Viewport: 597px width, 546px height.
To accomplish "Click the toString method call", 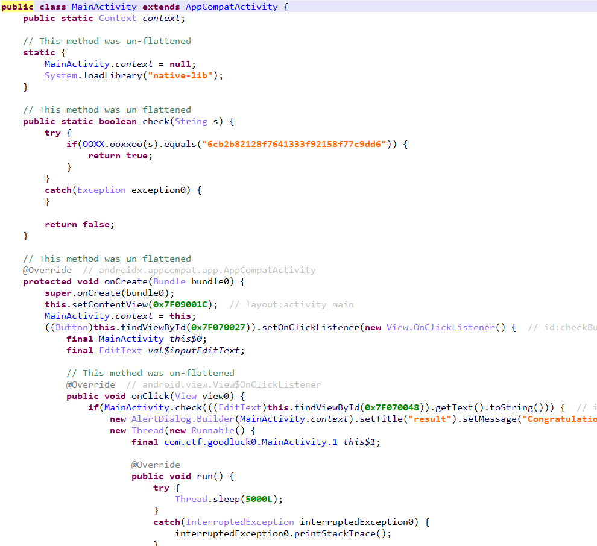I will 511,407.
